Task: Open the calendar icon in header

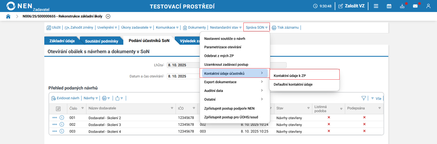Action: click(389, 6)
